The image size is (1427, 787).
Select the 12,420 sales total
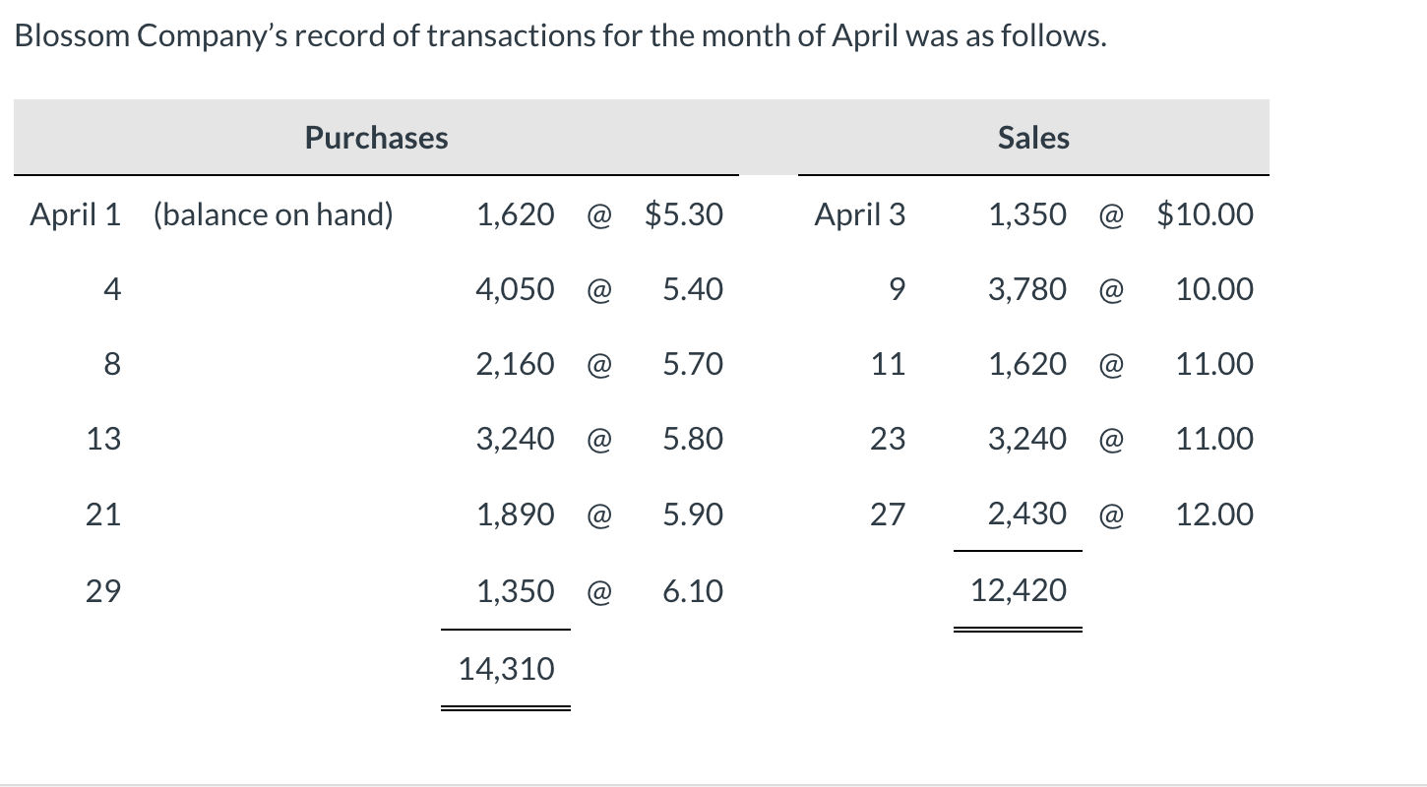[x=1018, y=590]
